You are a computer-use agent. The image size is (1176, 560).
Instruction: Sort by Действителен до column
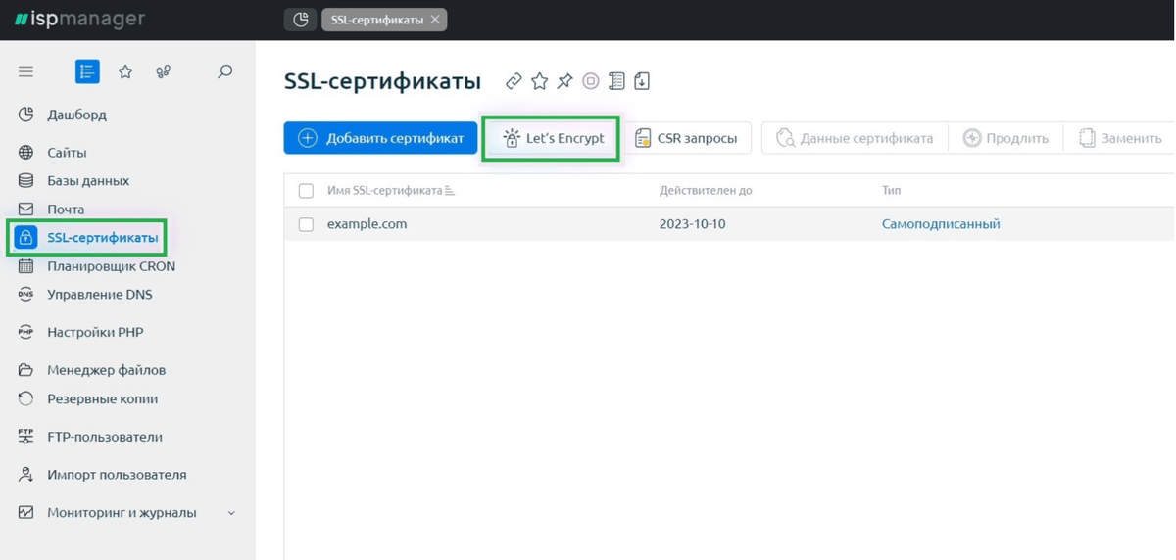[x=706, y=191]
